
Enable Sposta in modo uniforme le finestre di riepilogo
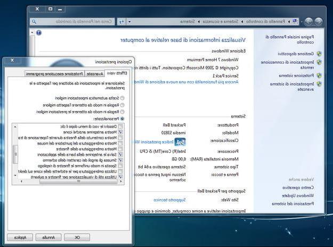[120, 166]
